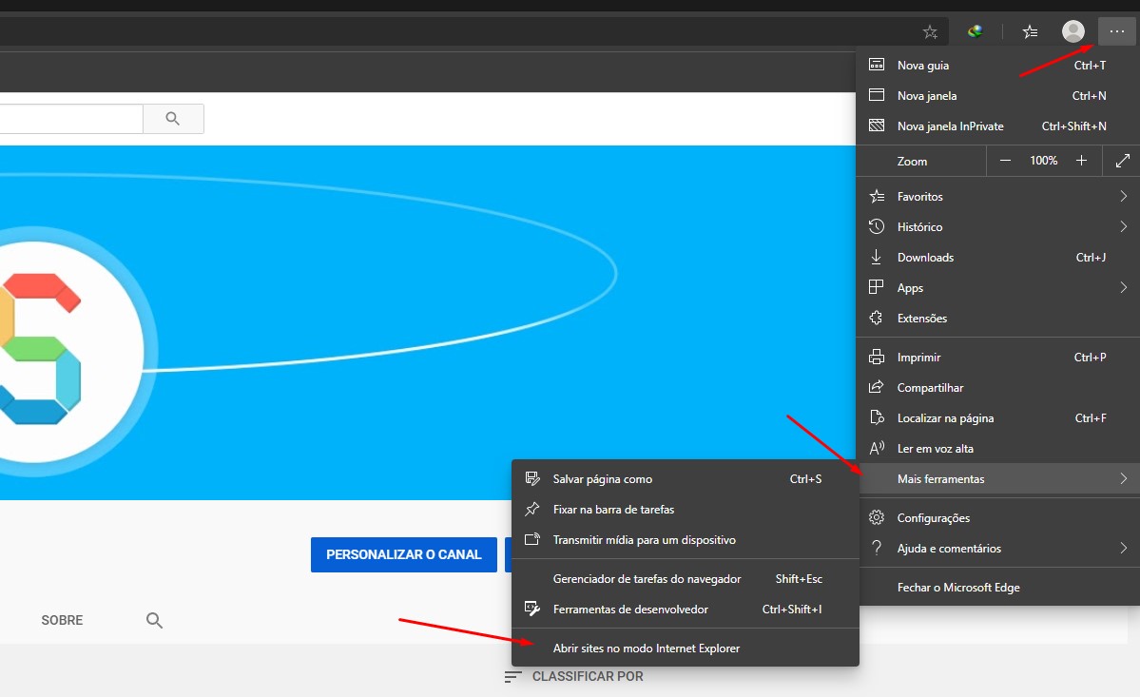
Task: Click the sort icon beside CLASSIFICAR POR
Action: (x=512, y=676)
